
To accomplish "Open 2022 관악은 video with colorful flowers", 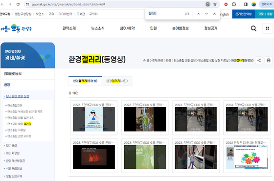I will [x=247, y=157].
